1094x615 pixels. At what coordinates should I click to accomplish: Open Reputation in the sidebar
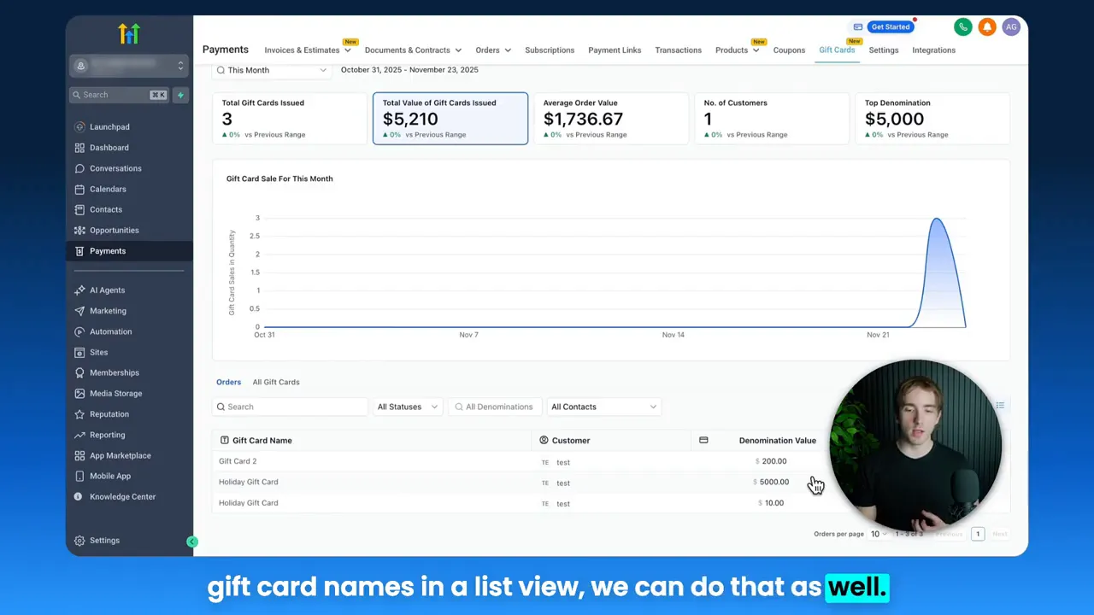click(x=109, y=414)
